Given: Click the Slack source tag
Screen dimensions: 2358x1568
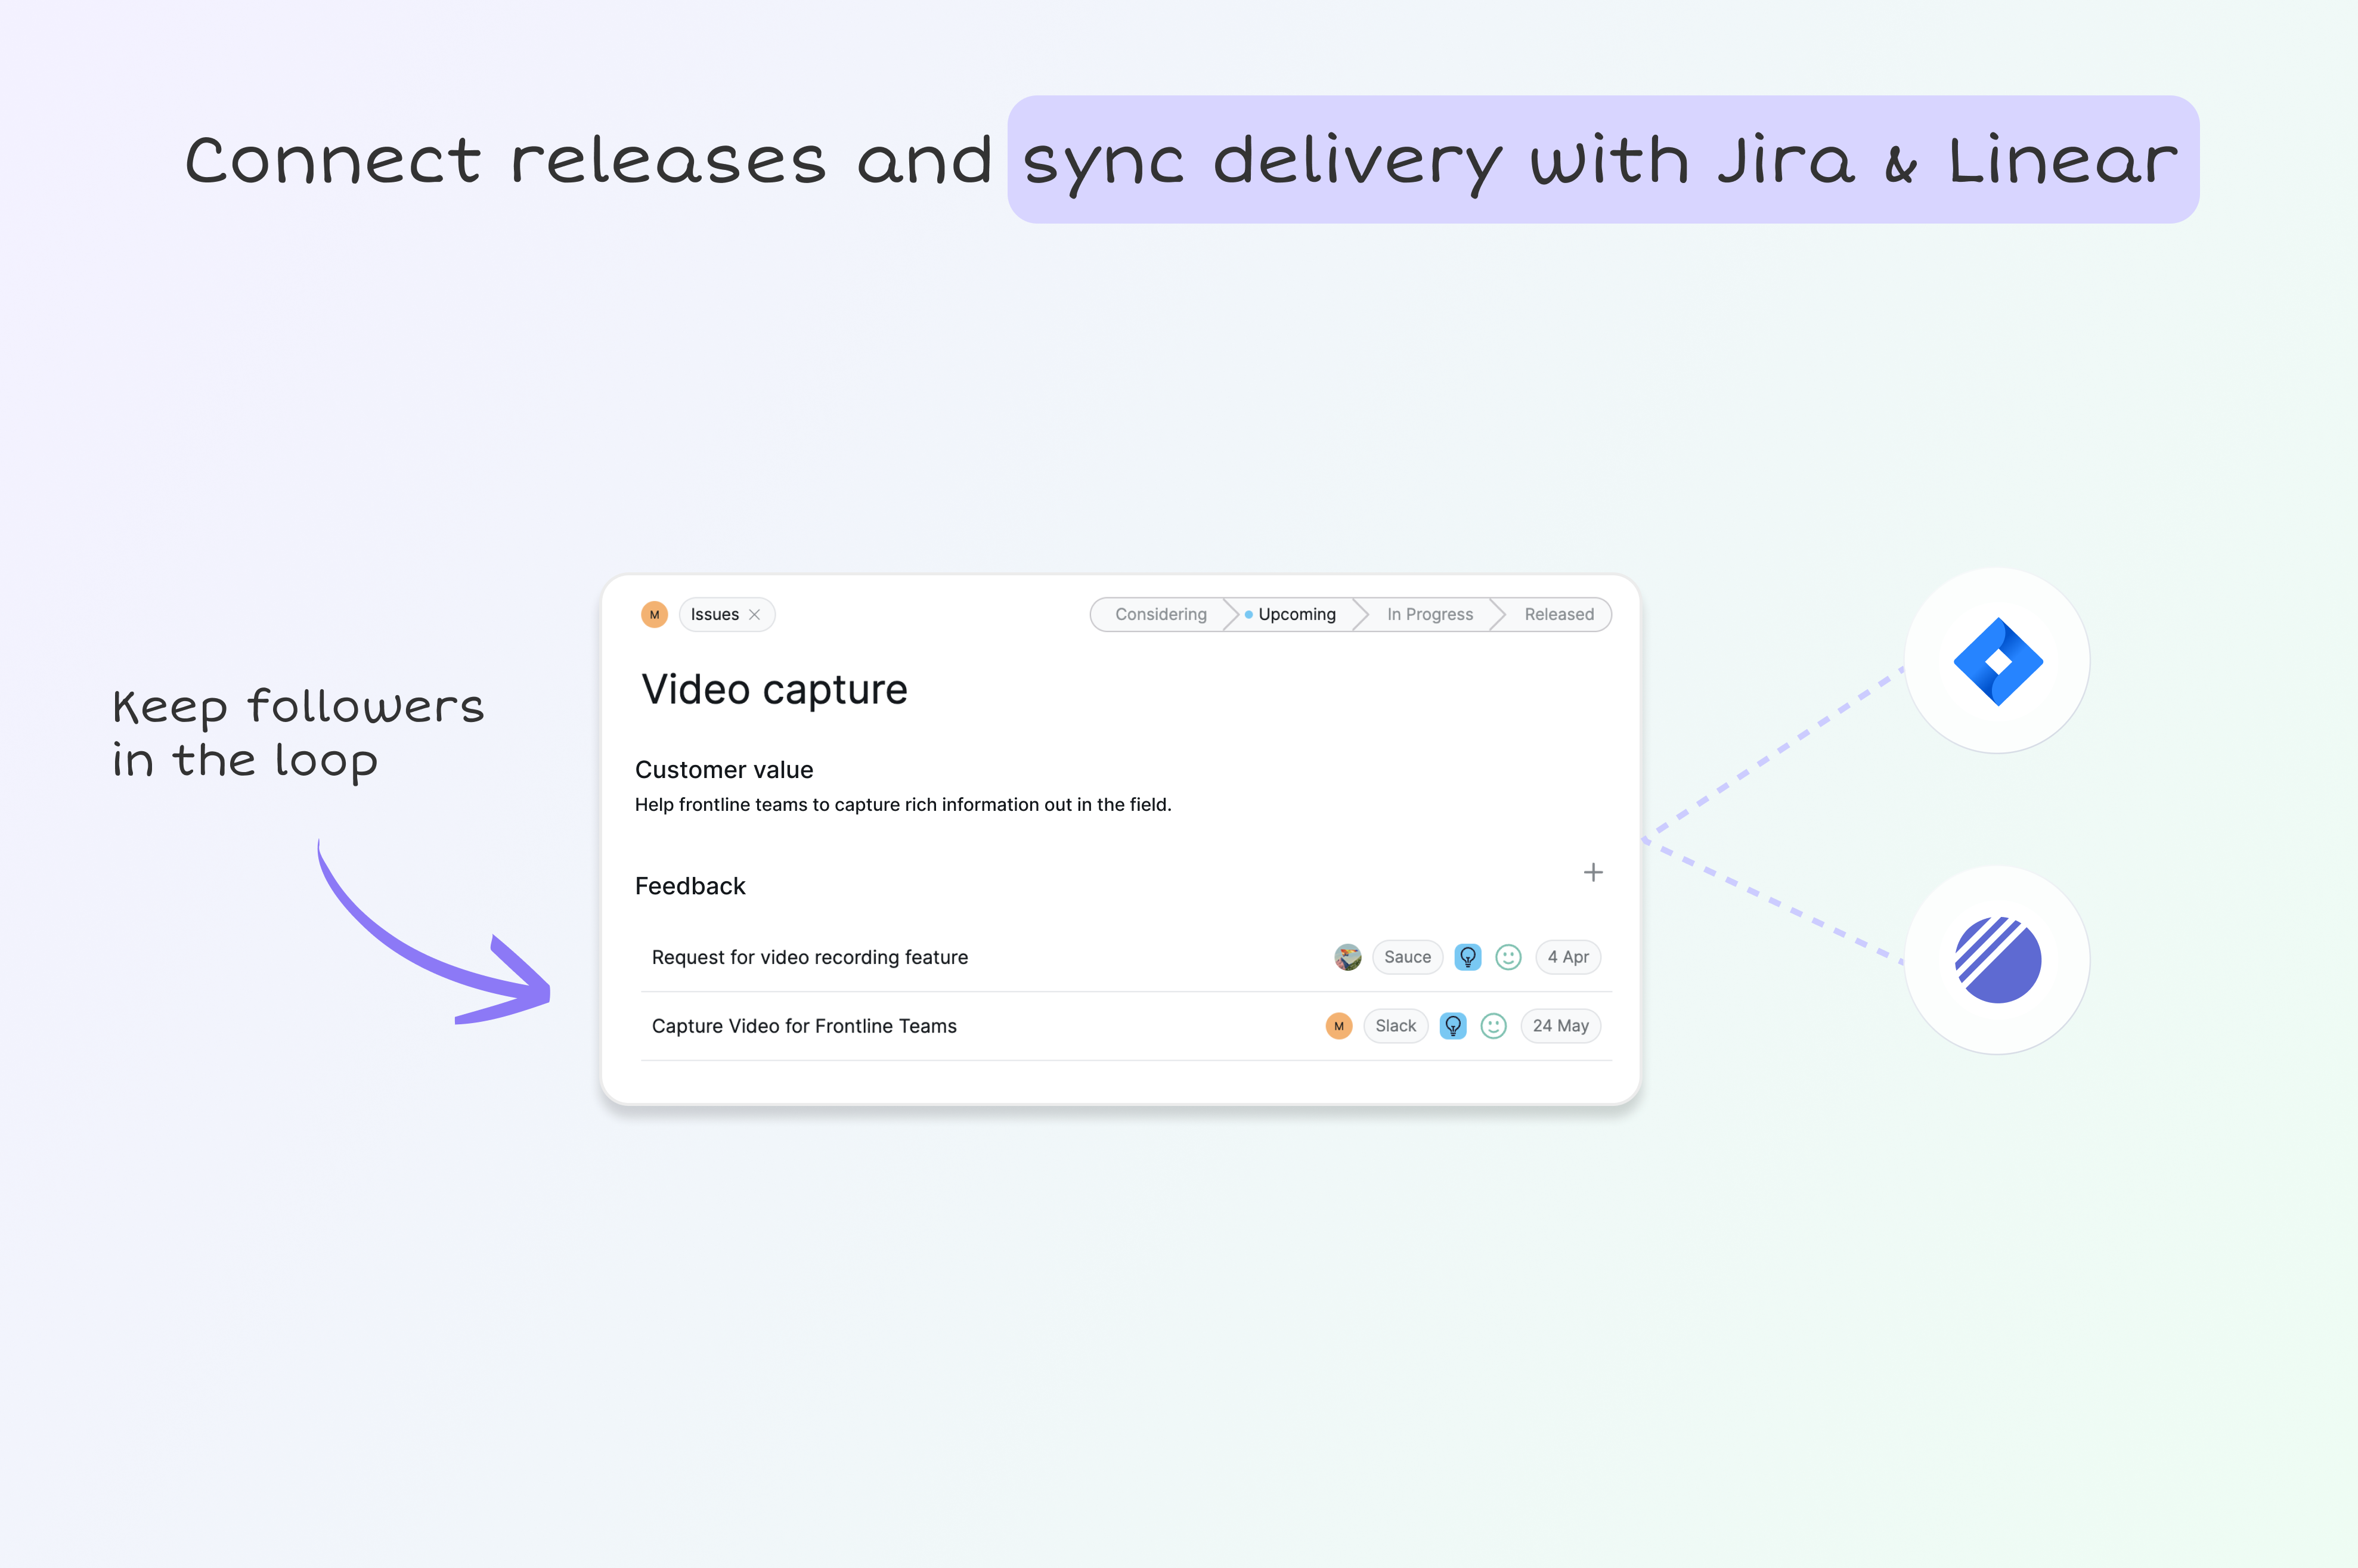Looking at the screenshot, I should [1395, 1026].
